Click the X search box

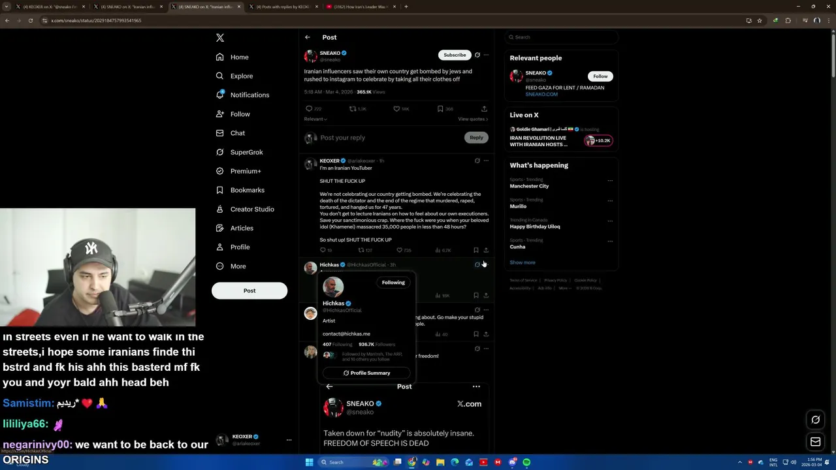pos(561,37)
